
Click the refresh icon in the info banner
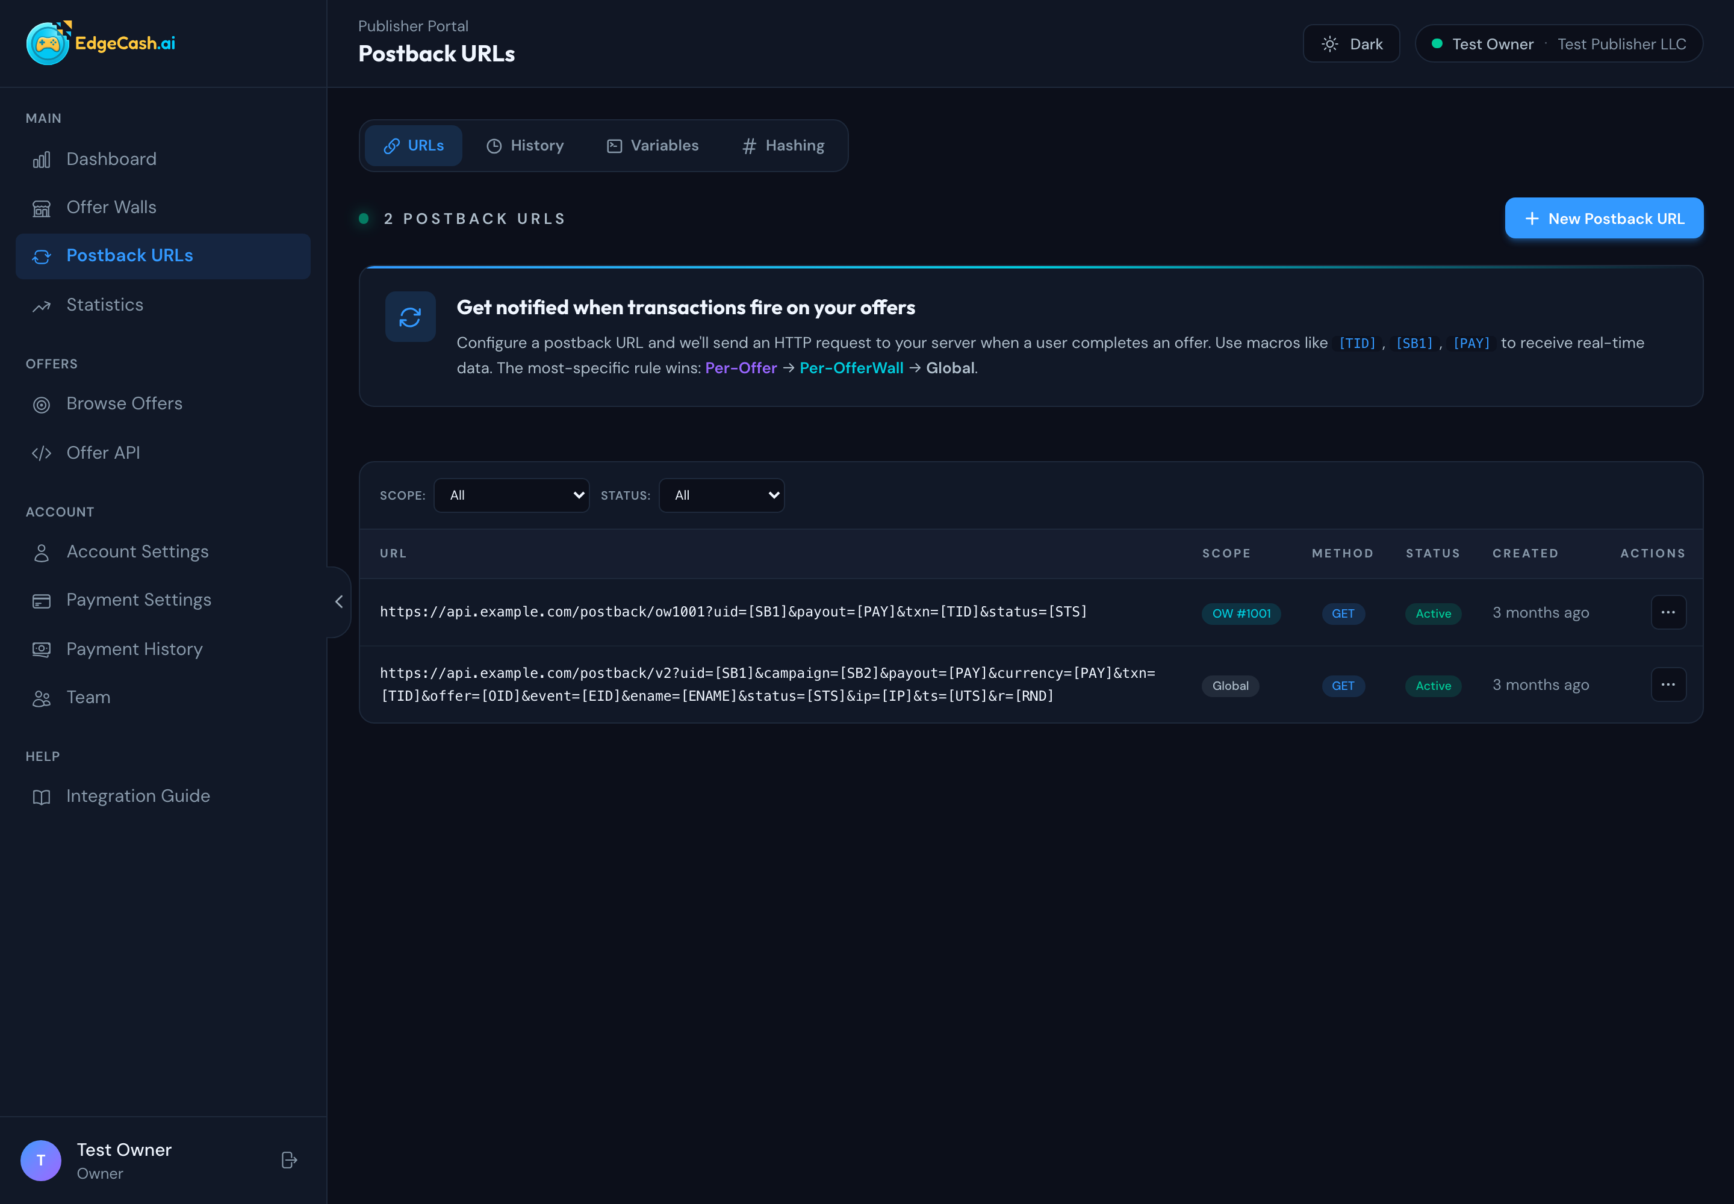click(411, 317)
